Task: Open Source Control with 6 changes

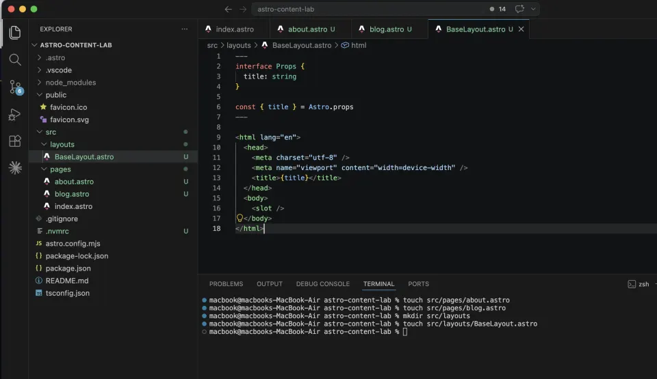Action: (x=16, y=87)
